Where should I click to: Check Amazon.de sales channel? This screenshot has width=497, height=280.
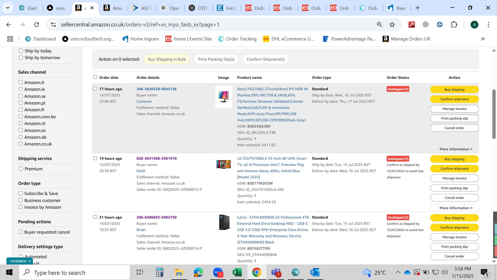coord(21,137)
